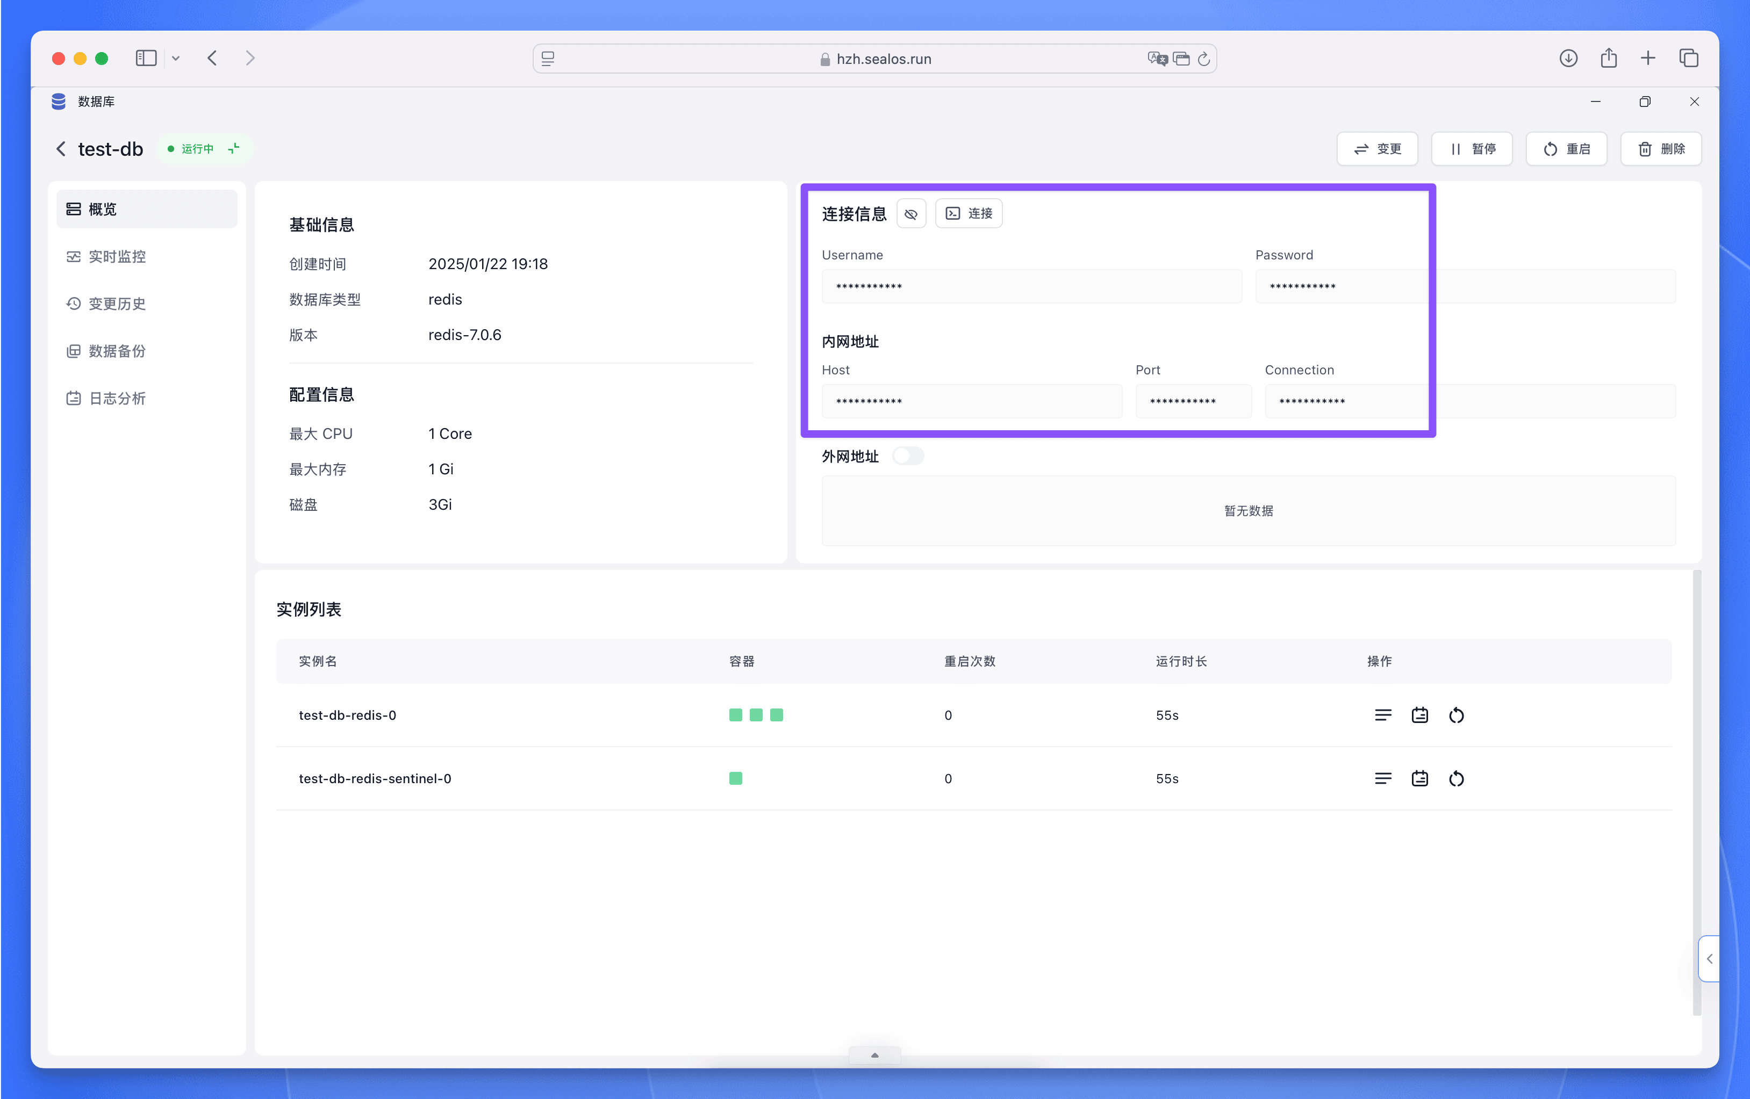Image resolution: width=1750 pixels, height=1099 pixels.
Task: Click the running status badge
Action: click(x=204, y=148)
